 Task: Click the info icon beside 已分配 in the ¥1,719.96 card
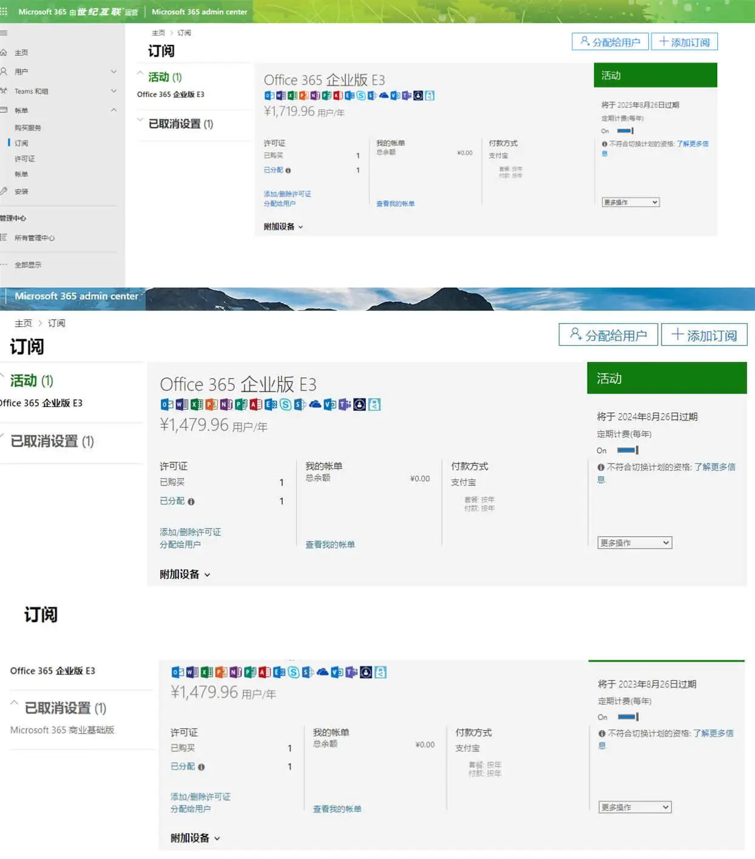click(288, 171)
